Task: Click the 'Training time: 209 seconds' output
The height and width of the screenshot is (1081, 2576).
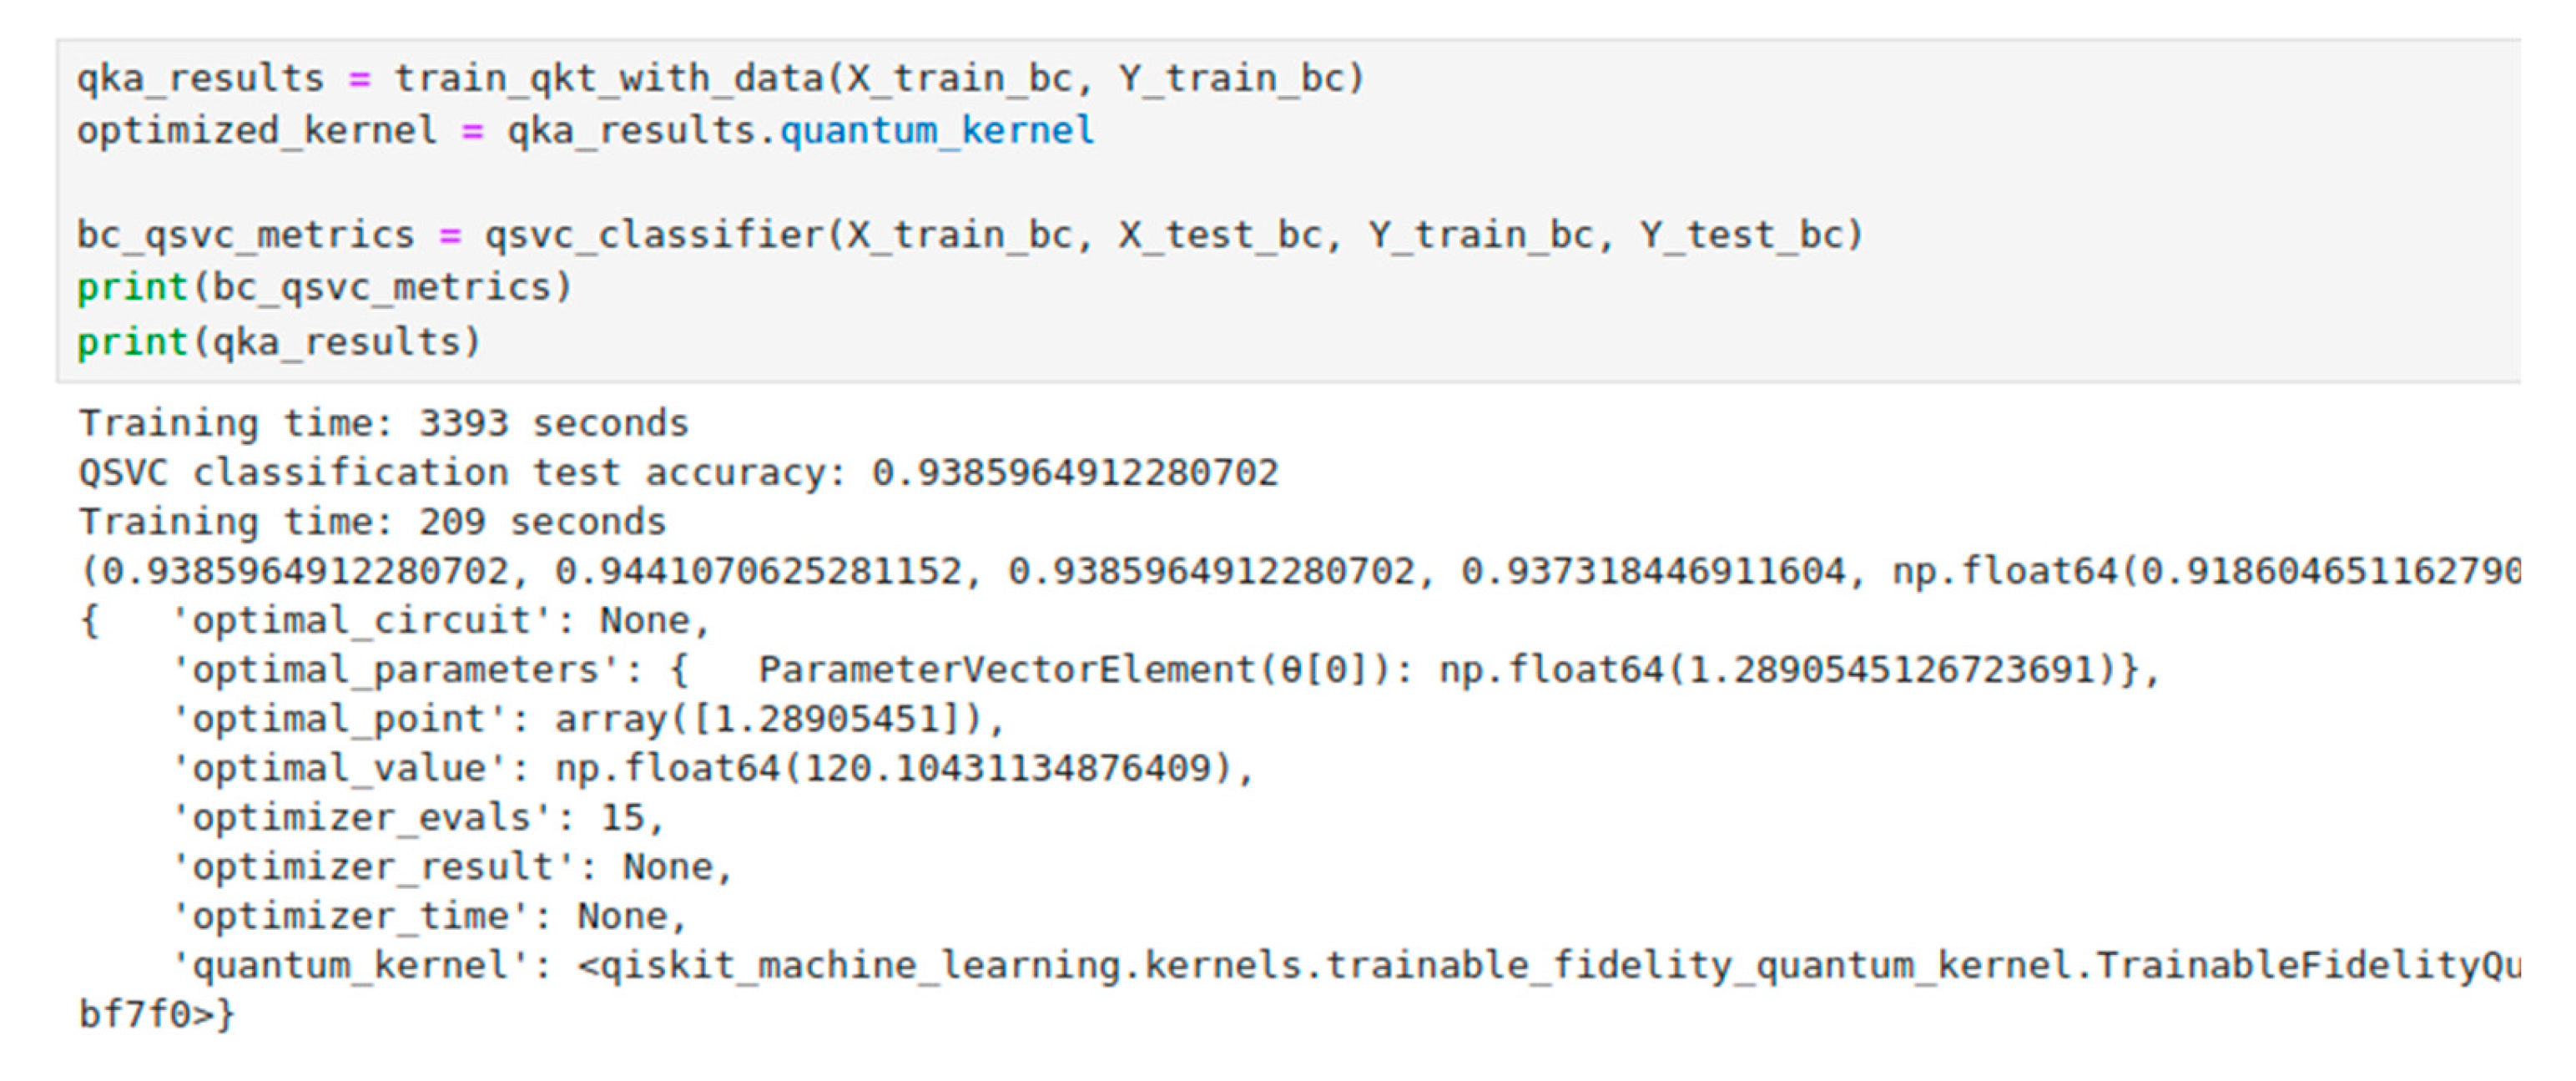Action: (372, 522)
